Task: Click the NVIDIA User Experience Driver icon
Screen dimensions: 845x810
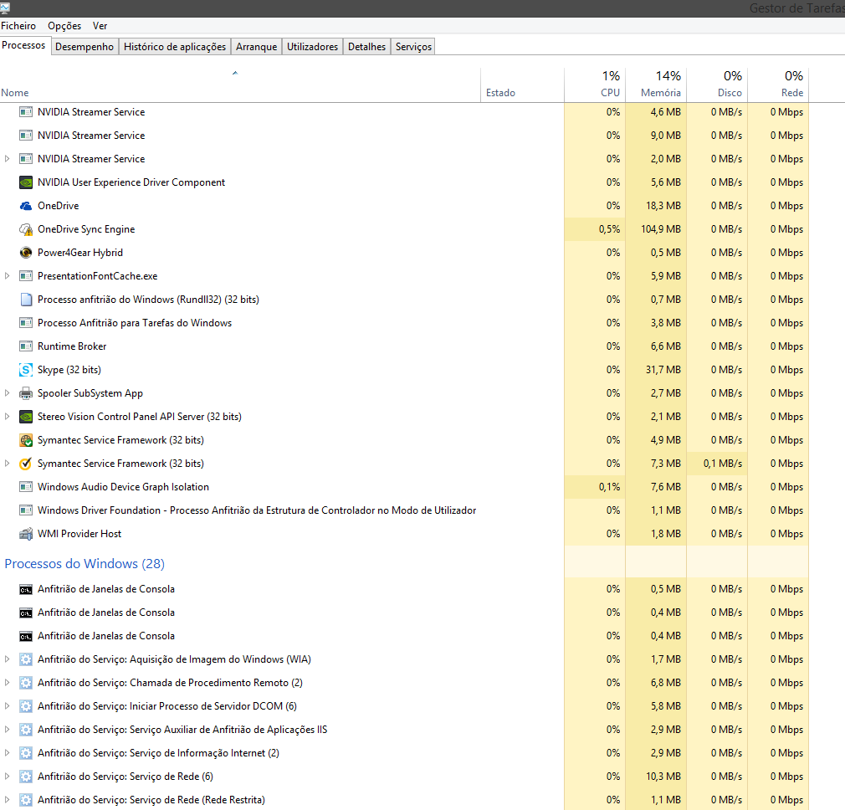Action: (x=26, y=182)
